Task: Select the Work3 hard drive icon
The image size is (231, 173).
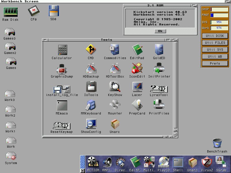Action: (x=10, y=94)
